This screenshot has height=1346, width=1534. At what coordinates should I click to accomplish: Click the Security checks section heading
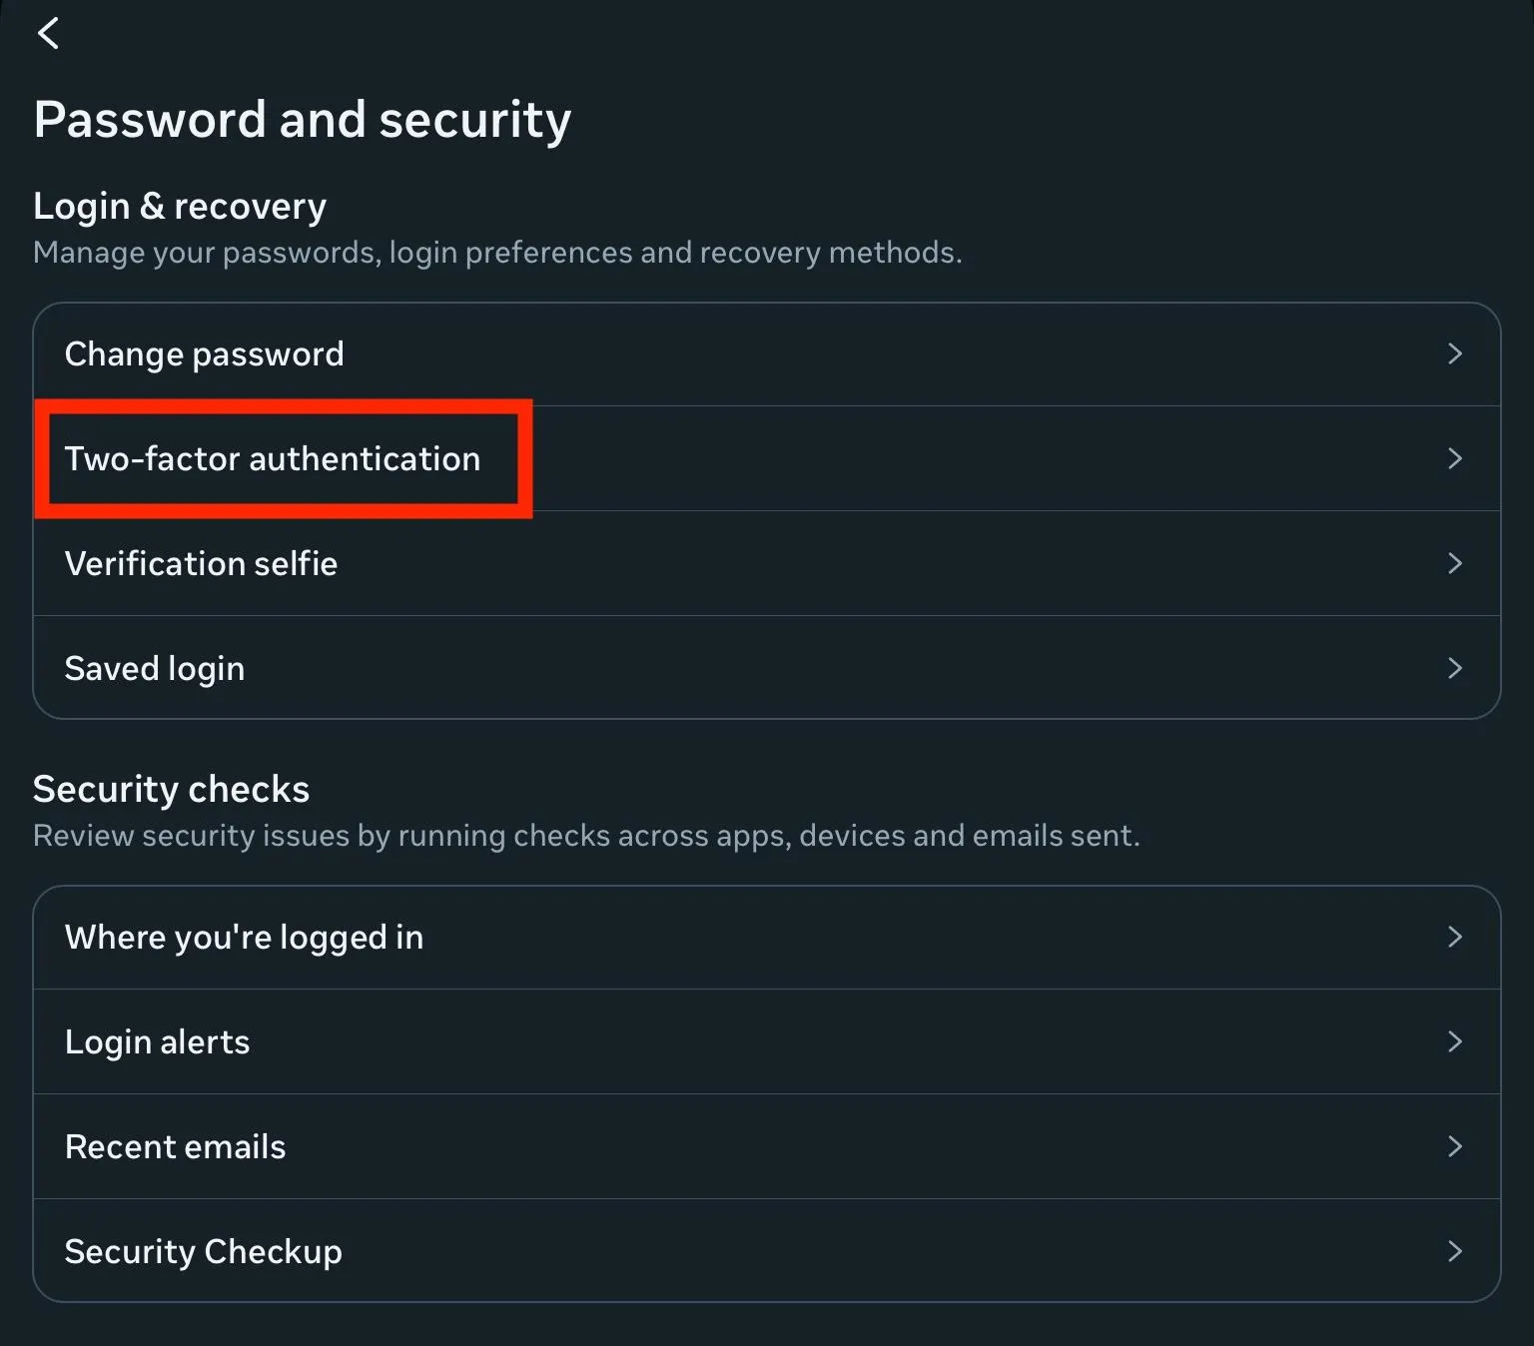[172, 789]
